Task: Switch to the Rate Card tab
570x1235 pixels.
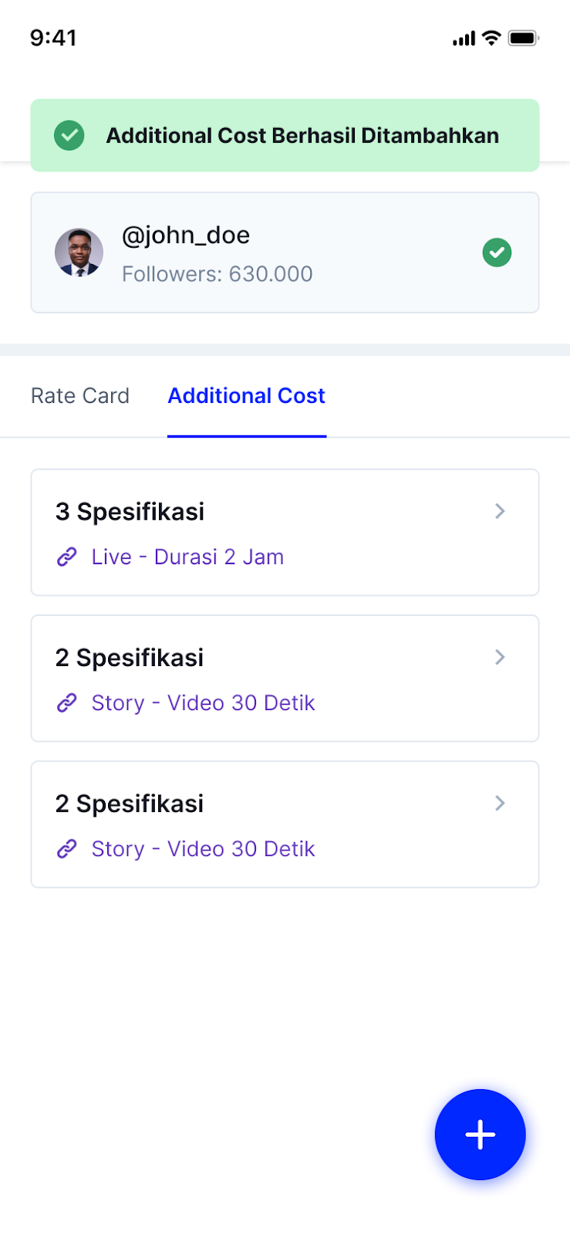Action: [80, 396]
